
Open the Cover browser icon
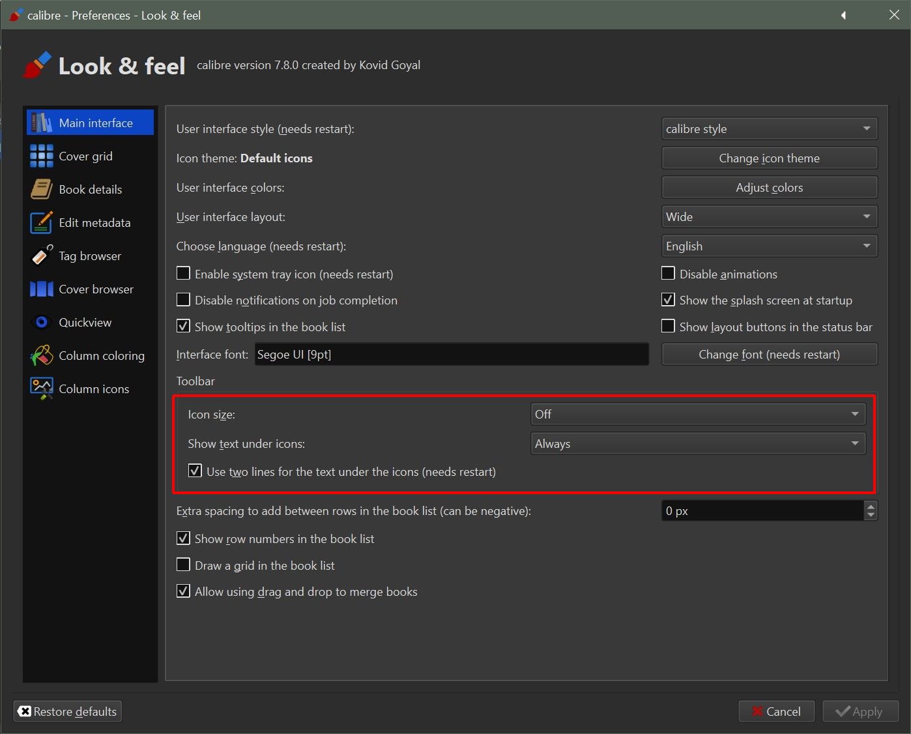(x=42, y=289)
